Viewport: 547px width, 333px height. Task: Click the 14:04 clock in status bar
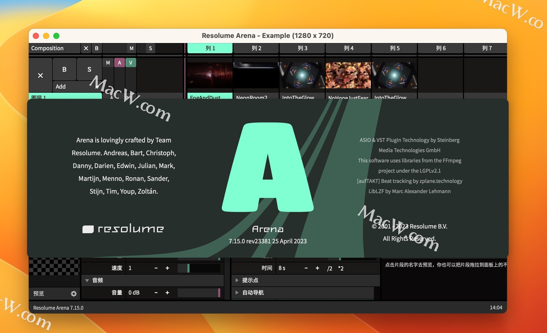[x=496, y=308]
